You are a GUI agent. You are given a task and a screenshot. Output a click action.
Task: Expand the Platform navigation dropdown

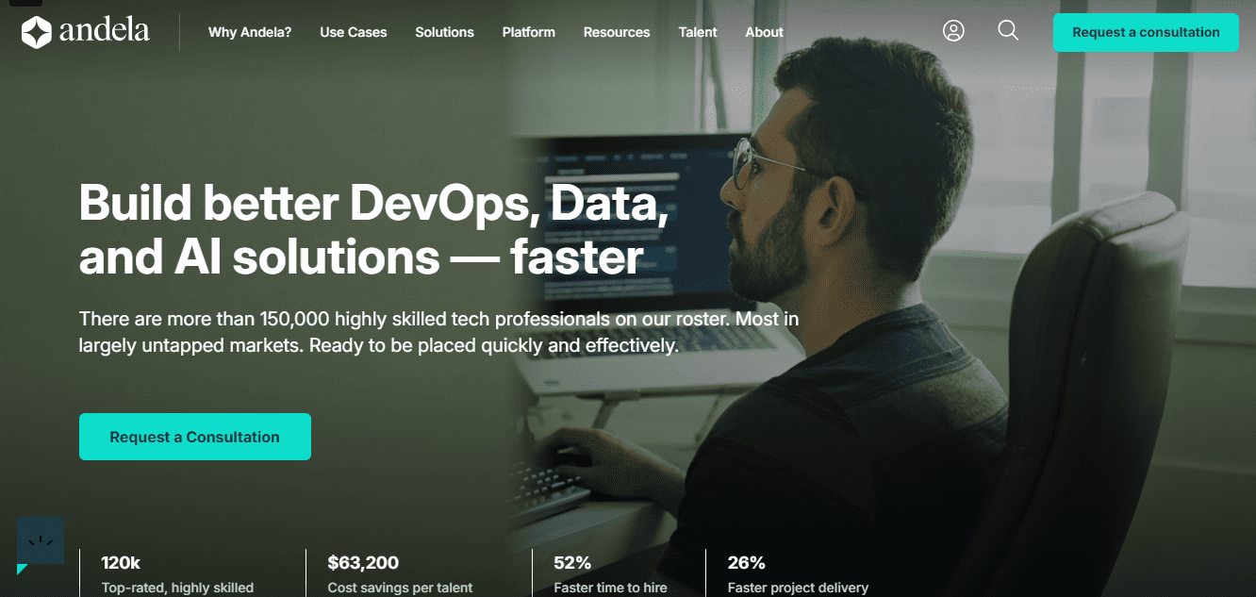coord(528,32)
